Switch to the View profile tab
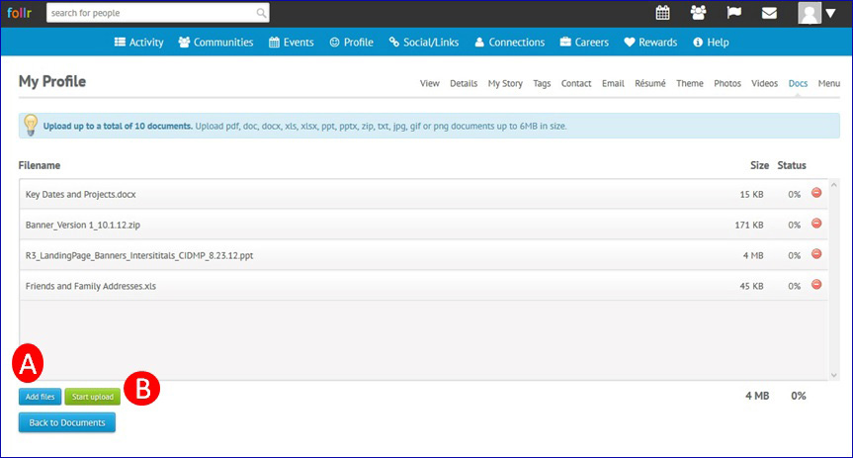 click(x=429, y=83)
